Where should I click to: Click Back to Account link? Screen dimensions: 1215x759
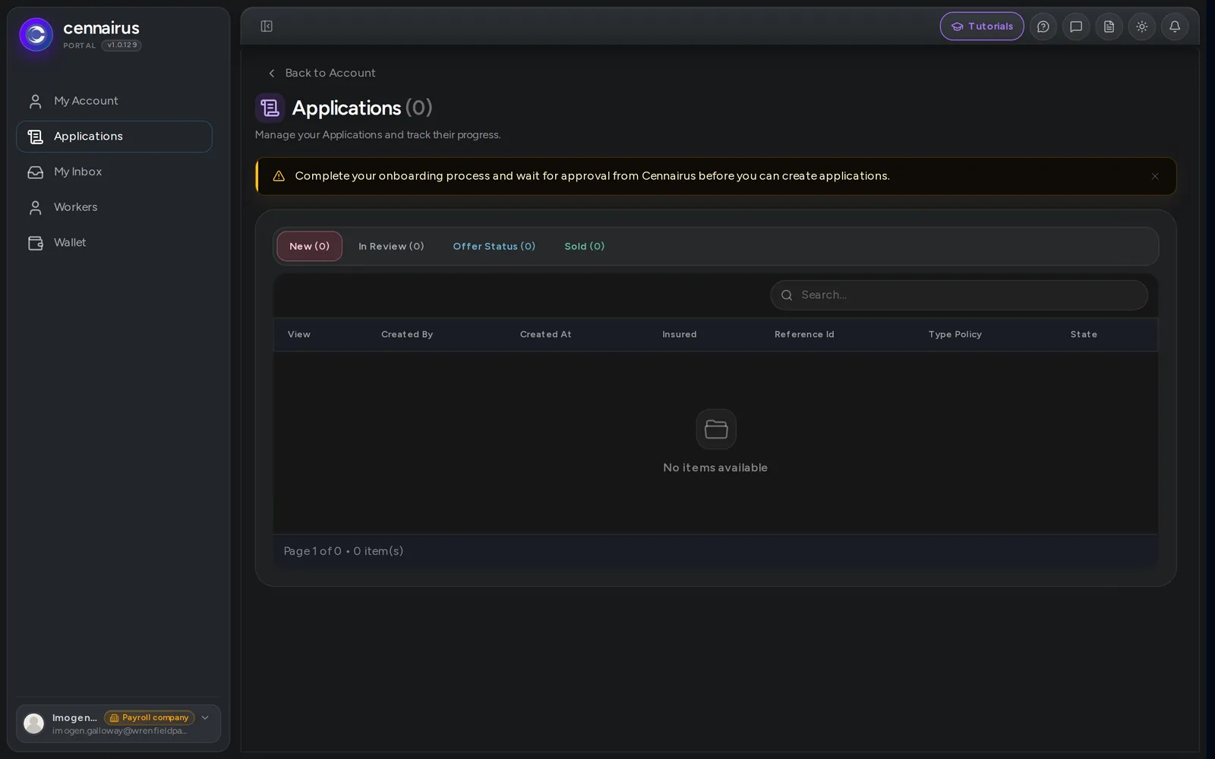point(321,73)
